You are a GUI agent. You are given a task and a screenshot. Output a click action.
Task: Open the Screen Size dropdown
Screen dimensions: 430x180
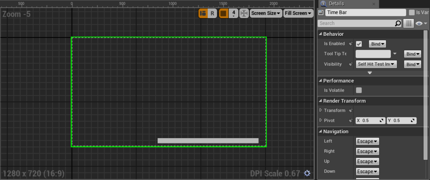[266, 13]
